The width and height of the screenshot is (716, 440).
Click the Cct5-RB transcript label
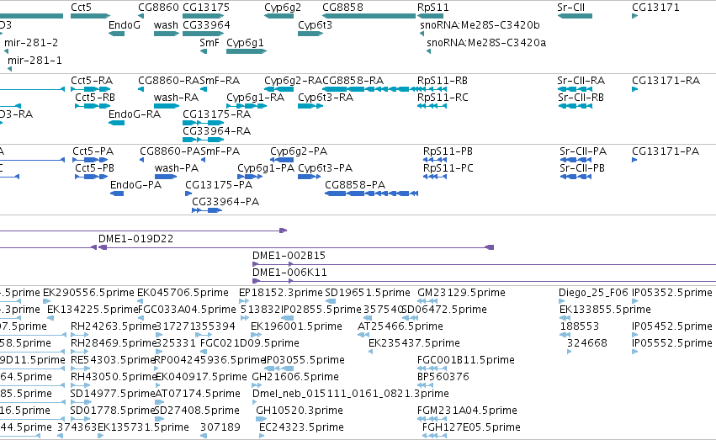[x=95, y=98]
